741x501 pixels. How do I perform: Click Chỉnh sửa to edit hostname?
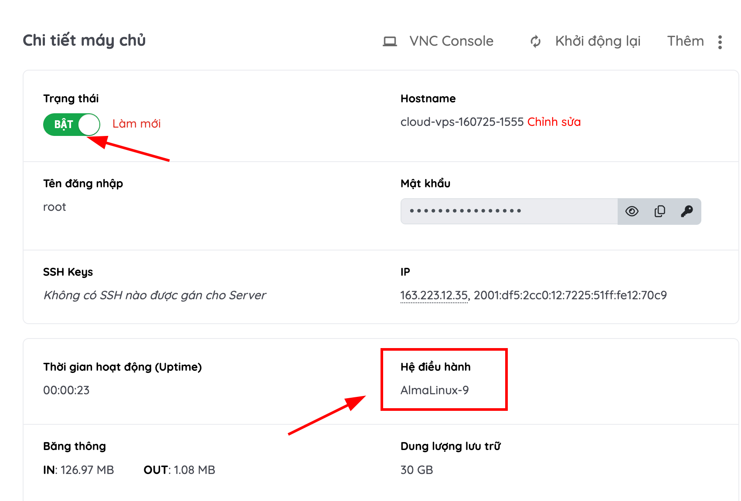click(x=554, y=122)
